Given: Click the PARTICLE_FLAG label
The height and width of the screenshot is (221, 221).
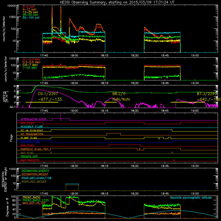Looking at the screenshot, I should pos(31,149).
